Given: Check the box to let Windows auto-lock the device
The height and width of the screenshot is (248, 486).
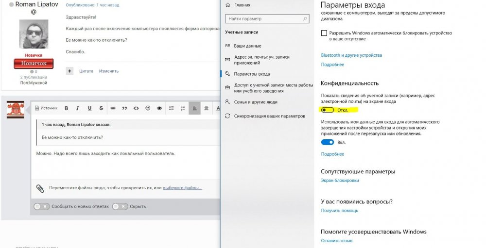Looking at the screenshot, I should pos(324,33).
